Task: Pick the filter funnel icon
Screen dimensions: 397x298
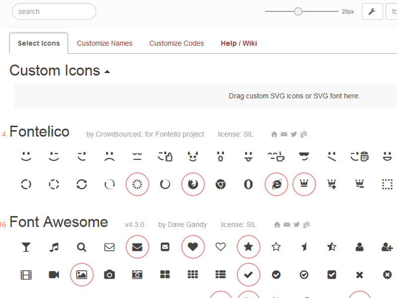Action: (26, 247)
